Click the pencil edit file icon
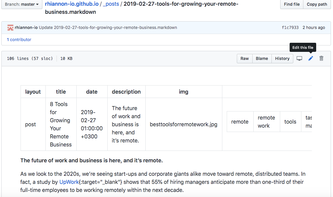 310,58
